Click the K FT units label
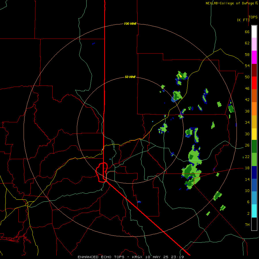The image size is (259, 259). pyautogui.click(x=243, y=20)
